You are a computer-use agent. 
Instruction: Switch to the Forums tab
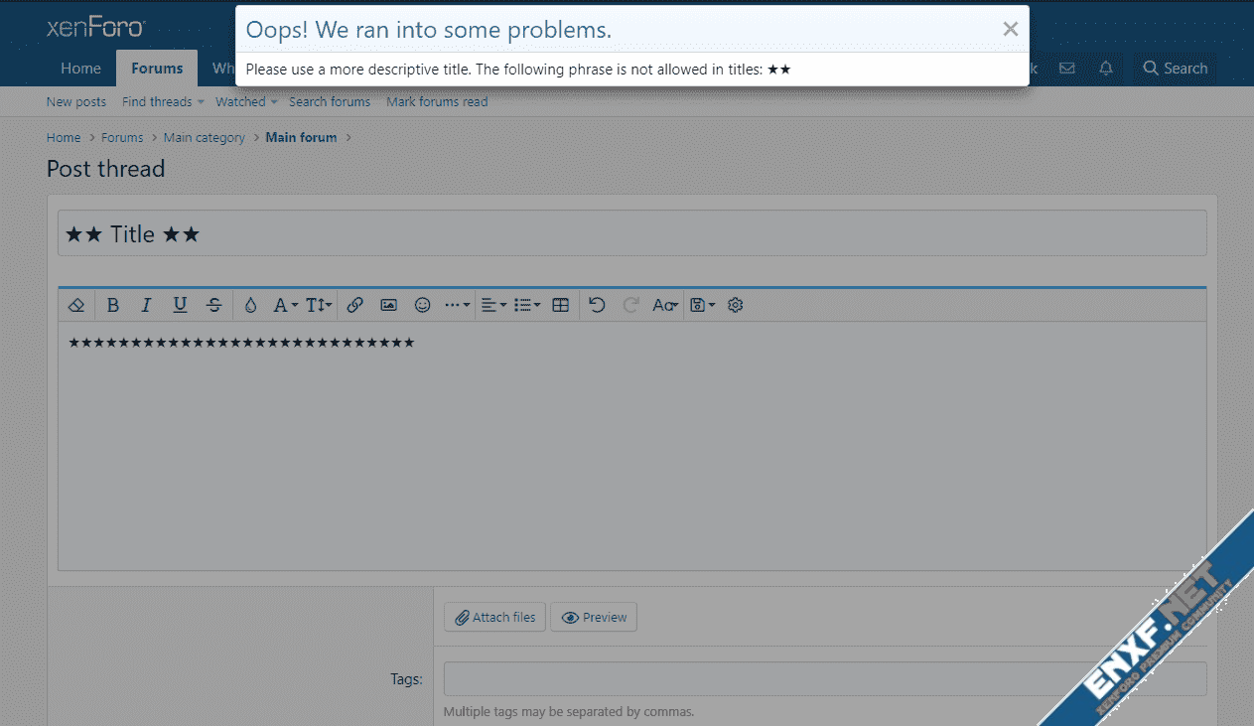tap(157, 69)
